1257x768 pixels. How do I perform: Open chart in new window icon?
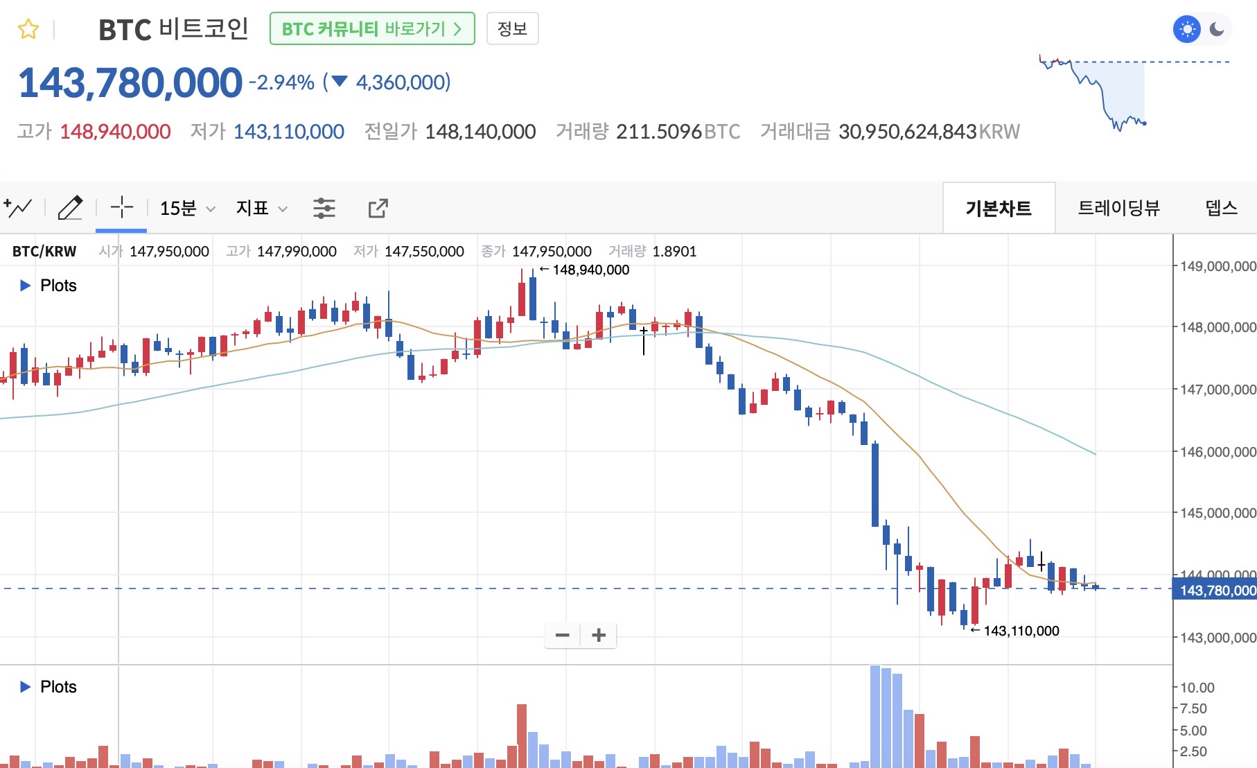click(378, 208)
